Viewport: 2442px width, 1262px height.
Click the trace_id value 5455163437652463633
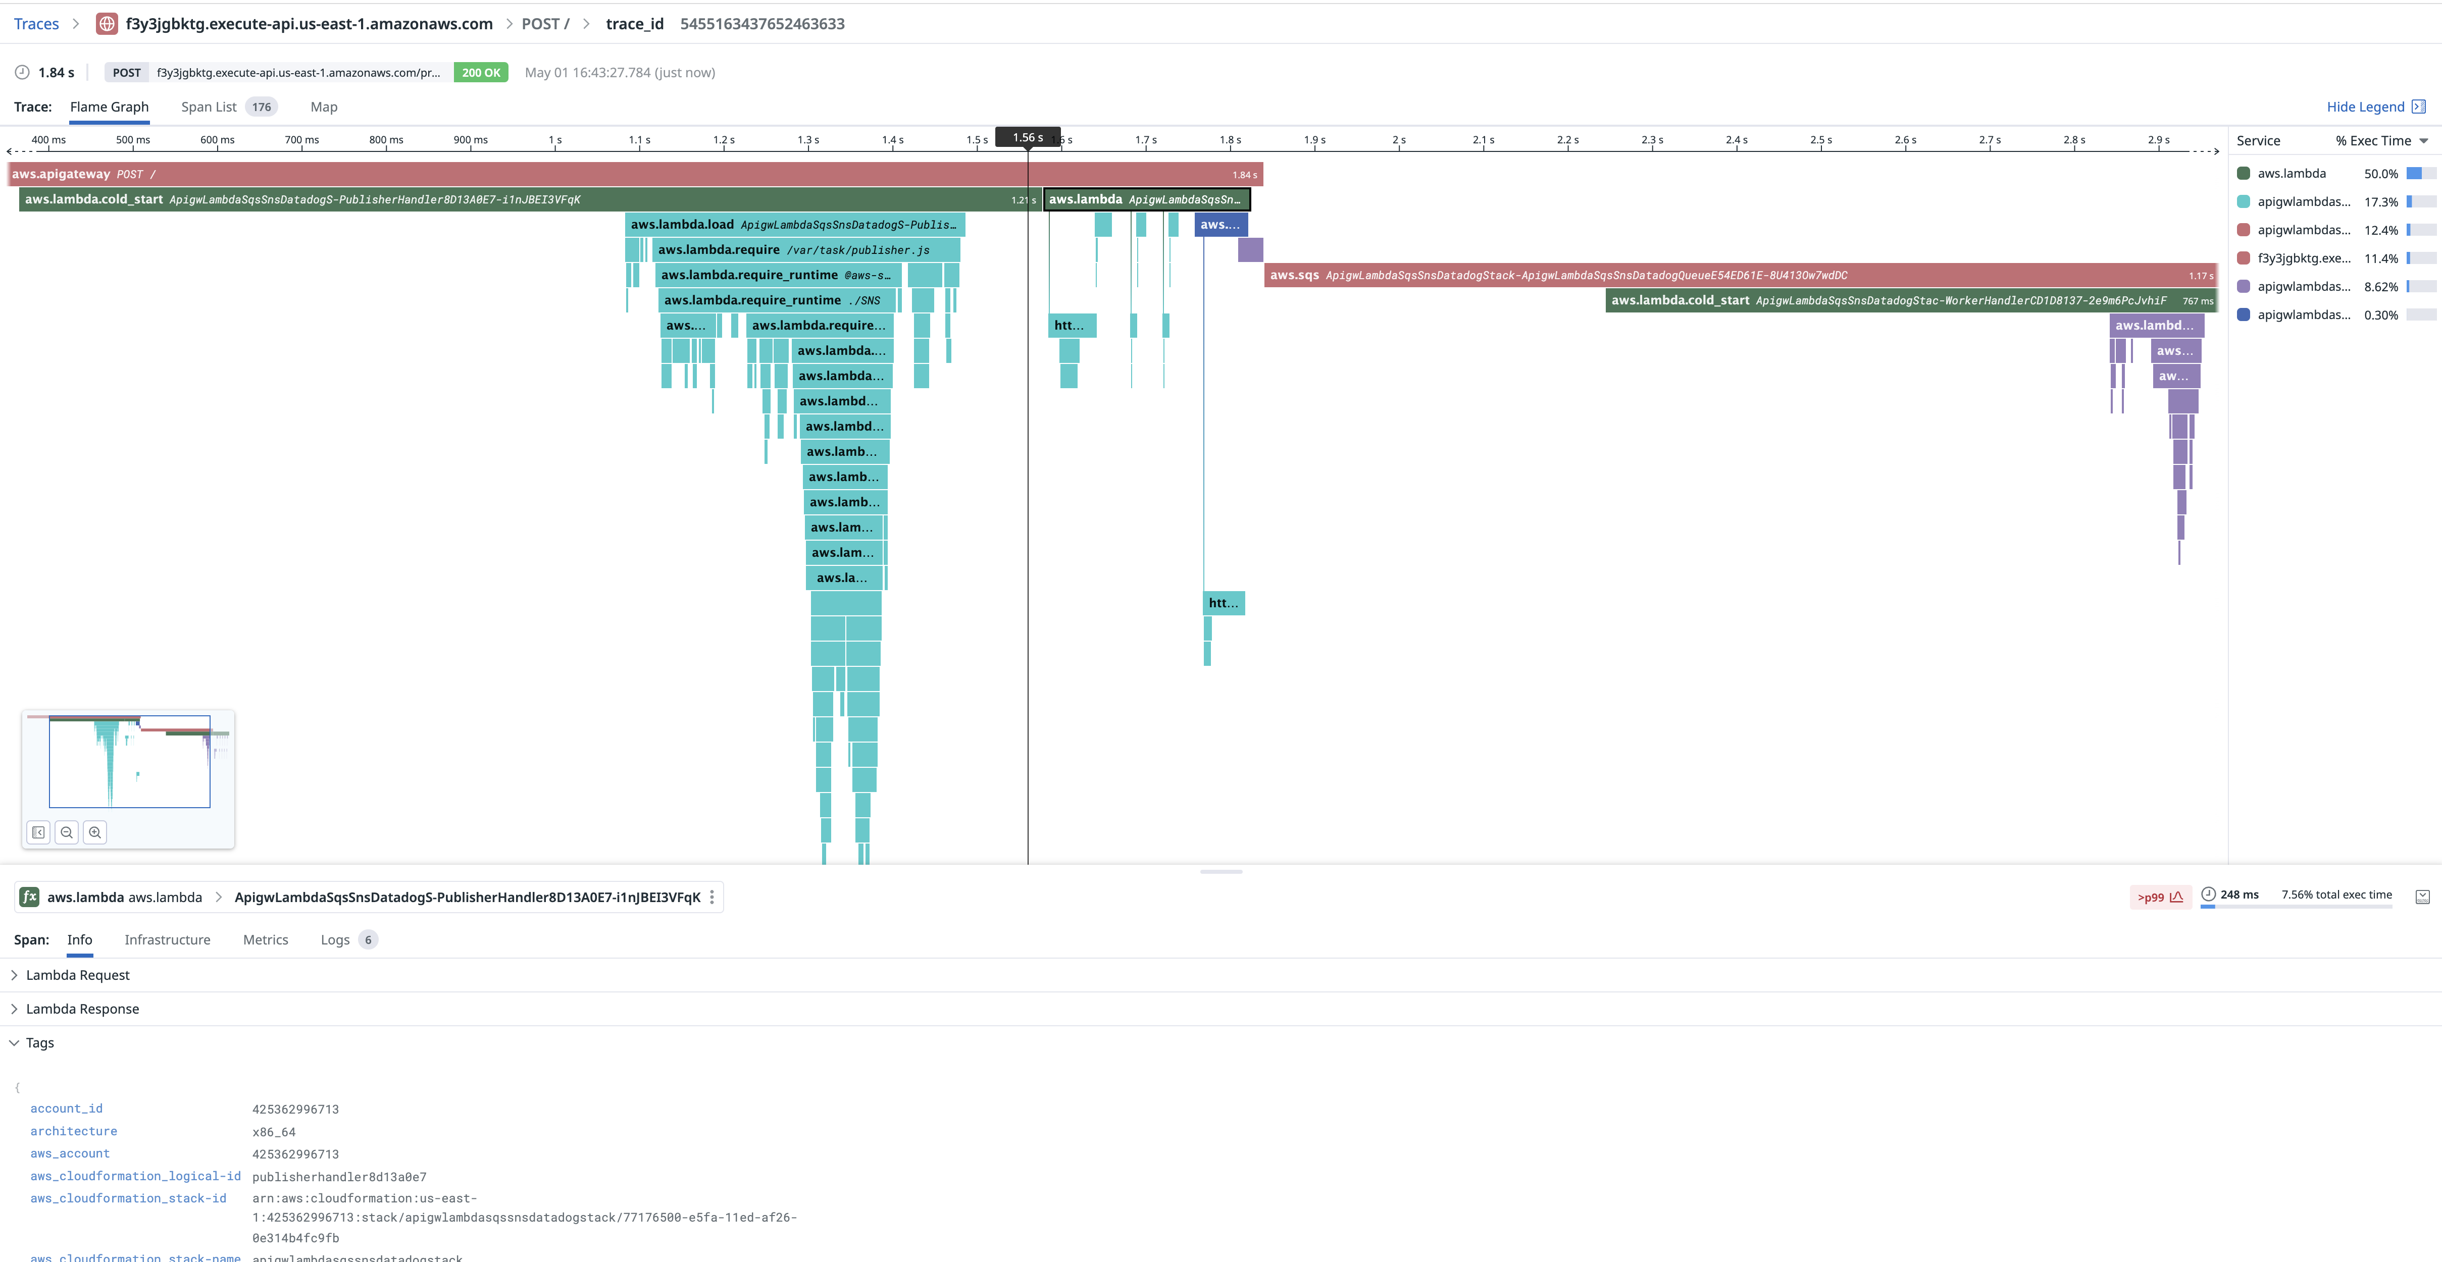point(762,24)
